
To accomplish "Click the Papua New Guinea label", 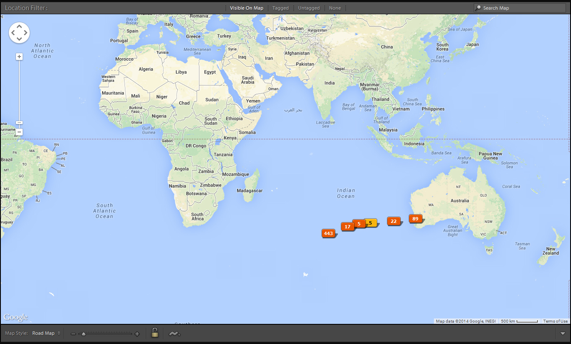I will coord(491,156).
